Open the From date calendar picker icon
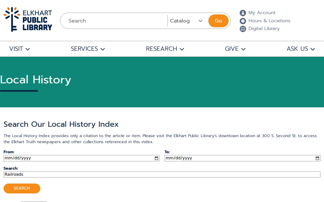This screenshot has width=324, height=202. point(156,158)
